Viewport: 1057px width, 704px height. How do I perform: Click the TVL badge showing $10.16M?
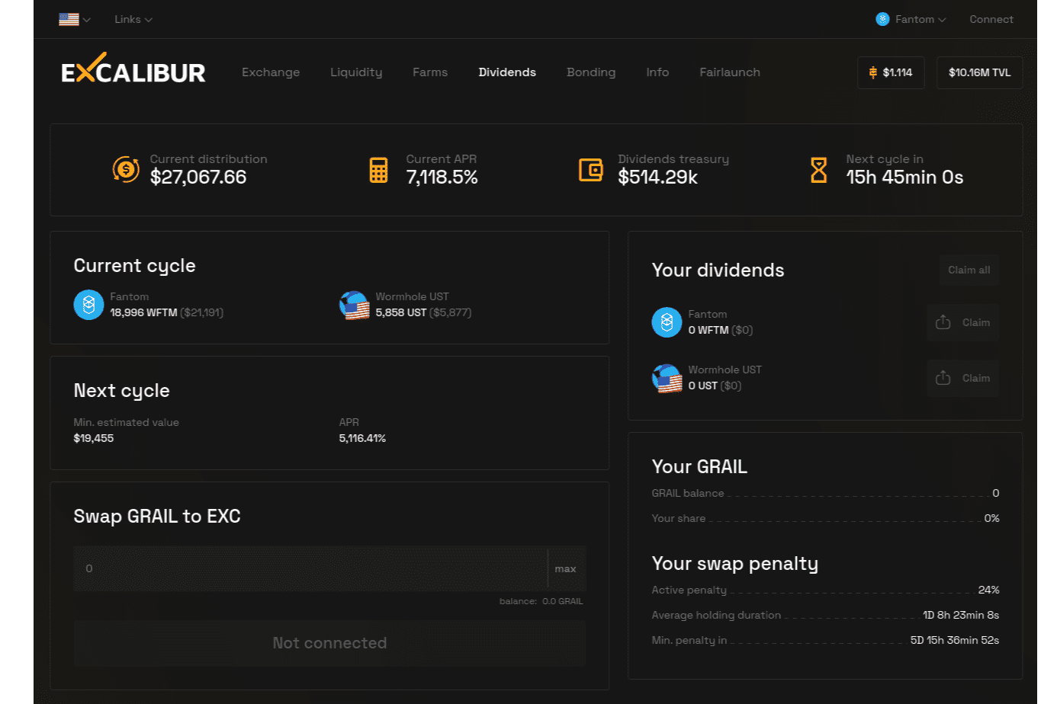pos(979,72)
